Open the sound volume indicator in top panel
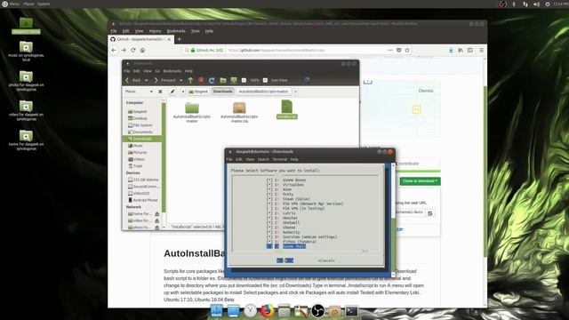The image size is (569, 320). tap(536, 4)
